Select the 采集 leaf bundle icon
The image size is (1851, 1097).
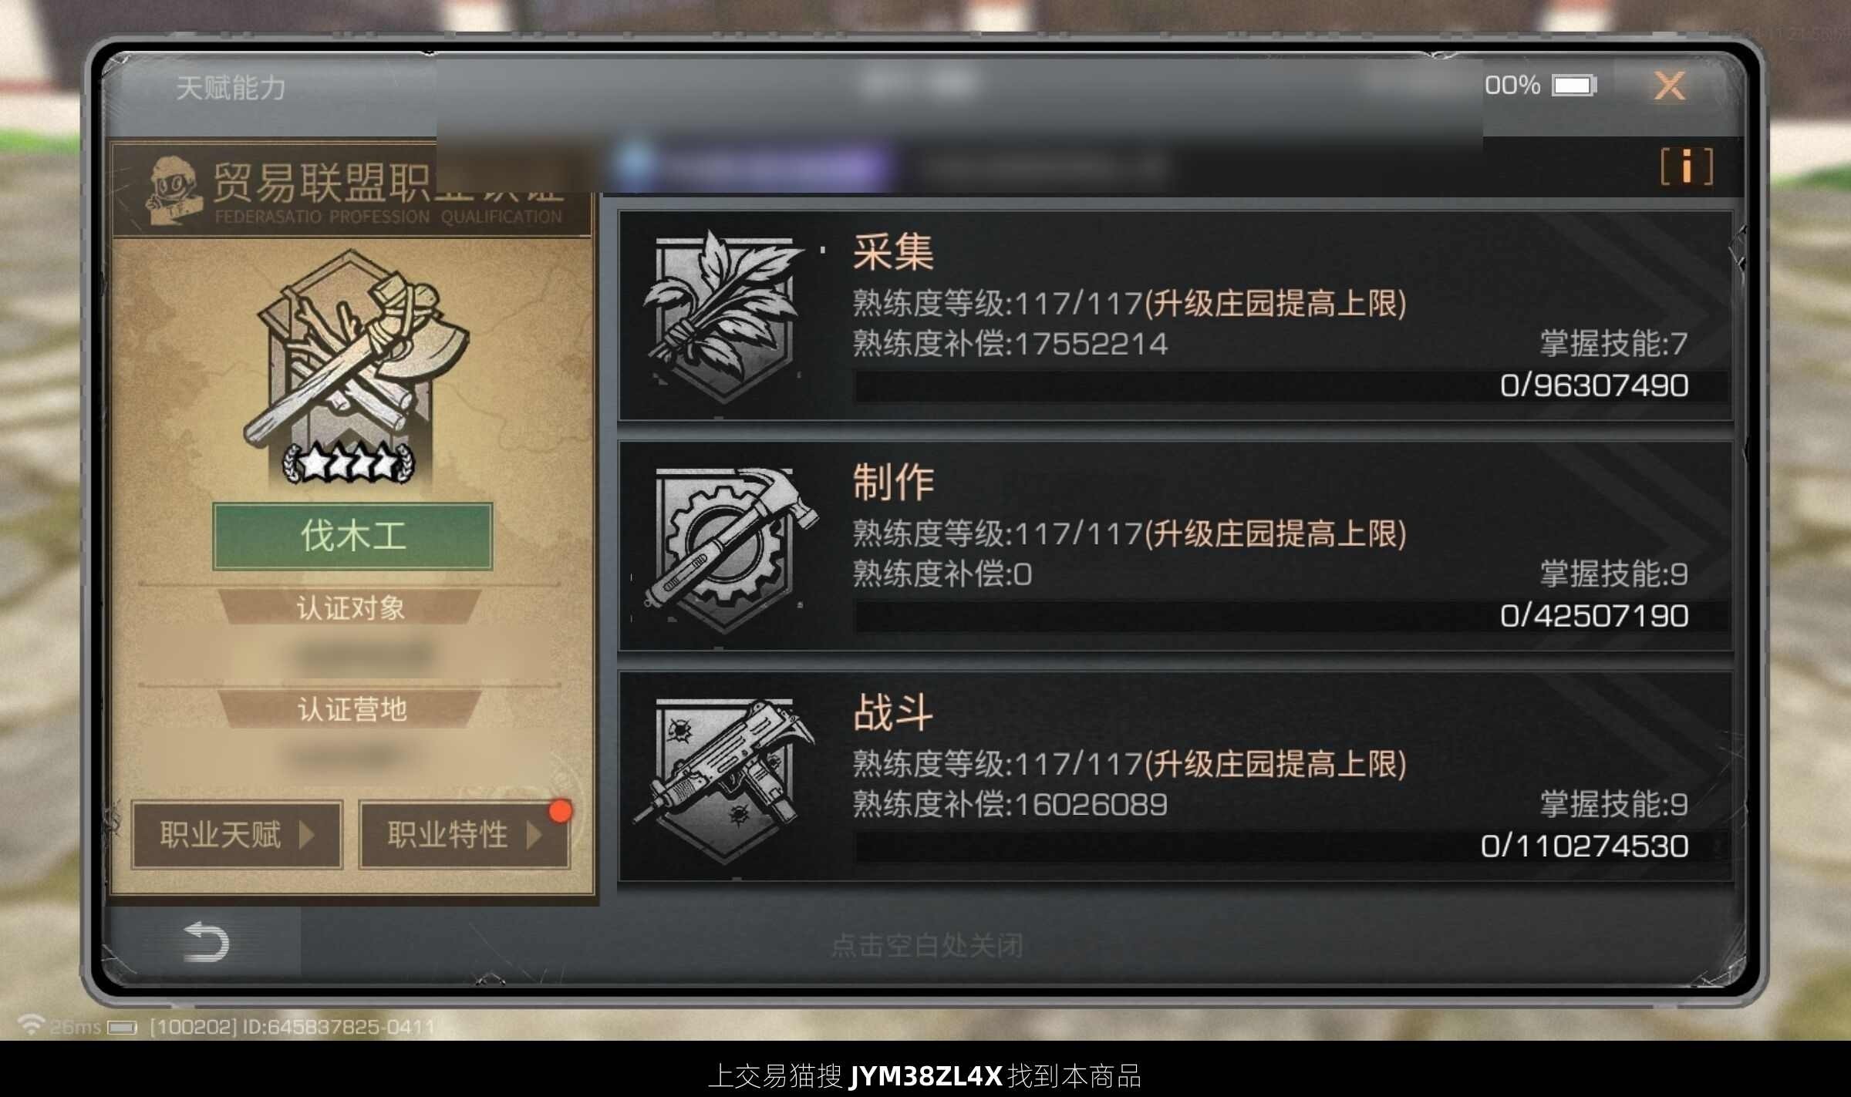725,316
